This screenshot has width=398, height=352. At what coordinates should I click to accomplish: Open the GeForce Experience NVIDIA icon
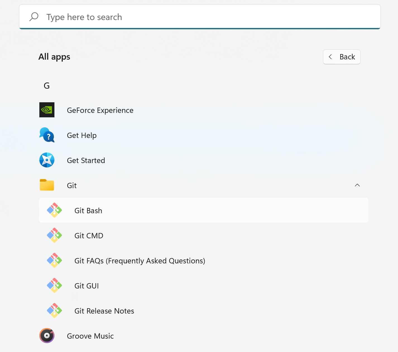pos(47,110)
